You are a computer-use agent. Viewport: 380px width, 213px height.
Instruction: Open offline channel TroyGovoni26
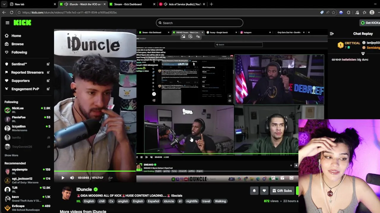[27, 147]
